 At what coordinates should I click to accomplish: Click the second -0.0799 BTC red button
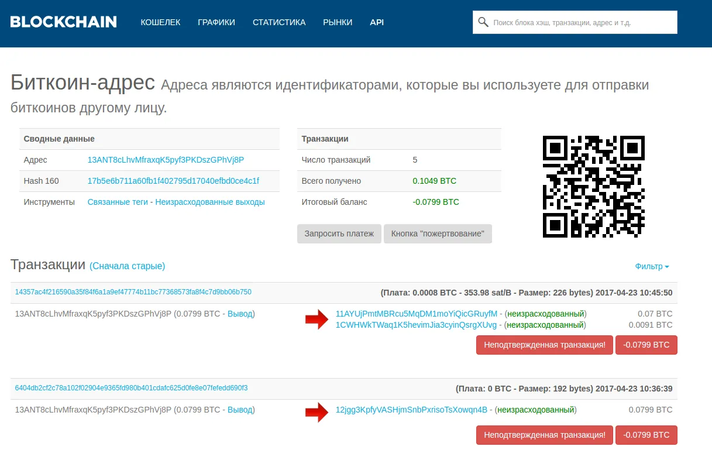[x=646, y=435]
